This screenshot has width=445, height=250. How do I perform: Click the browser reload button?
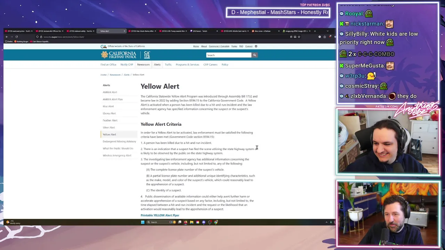[x=16, y=37]
